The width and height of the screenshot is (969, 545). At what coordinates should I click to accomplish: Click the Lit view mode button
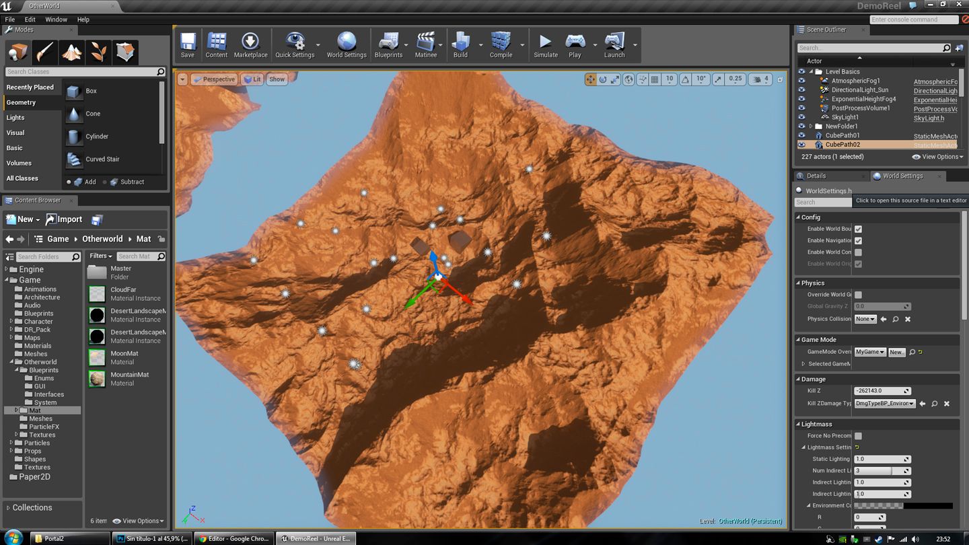click(253, 79)
